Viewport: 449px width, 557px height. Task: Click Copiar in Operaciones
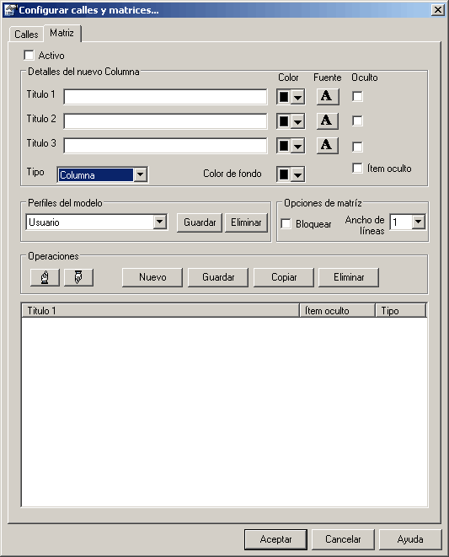(x=284, y=277)
